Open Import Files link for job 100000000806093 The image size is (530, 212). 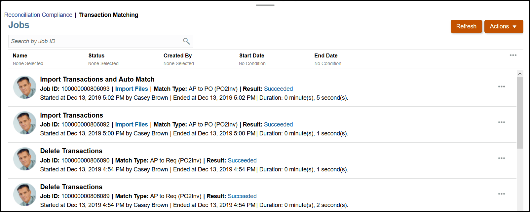coord(132,89)
